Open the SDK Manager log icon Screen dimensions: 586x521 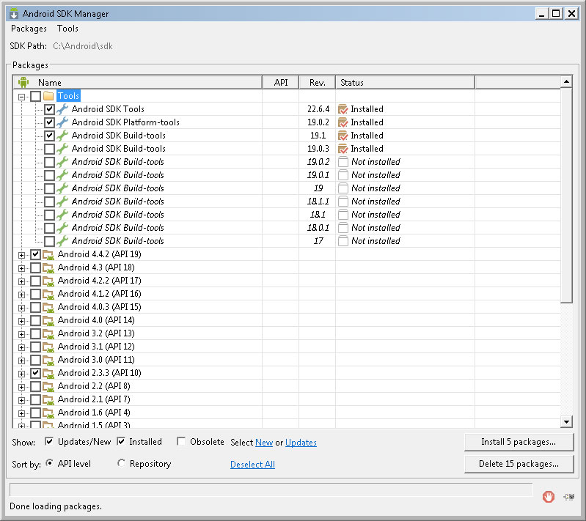(x=568, y=497)
